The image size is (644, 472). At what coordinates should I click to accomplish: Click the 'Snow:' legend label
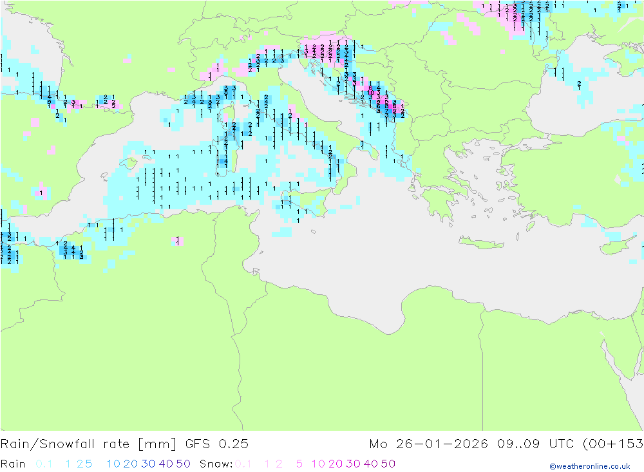coord(216,464)
